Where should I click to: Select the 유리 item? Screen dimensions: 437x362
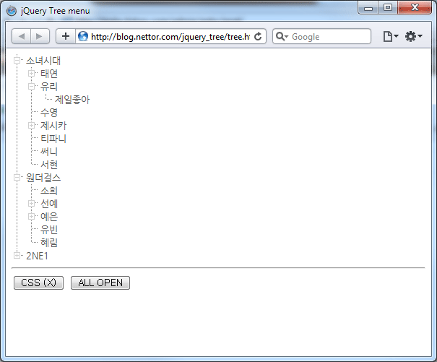tap(49, 87)
